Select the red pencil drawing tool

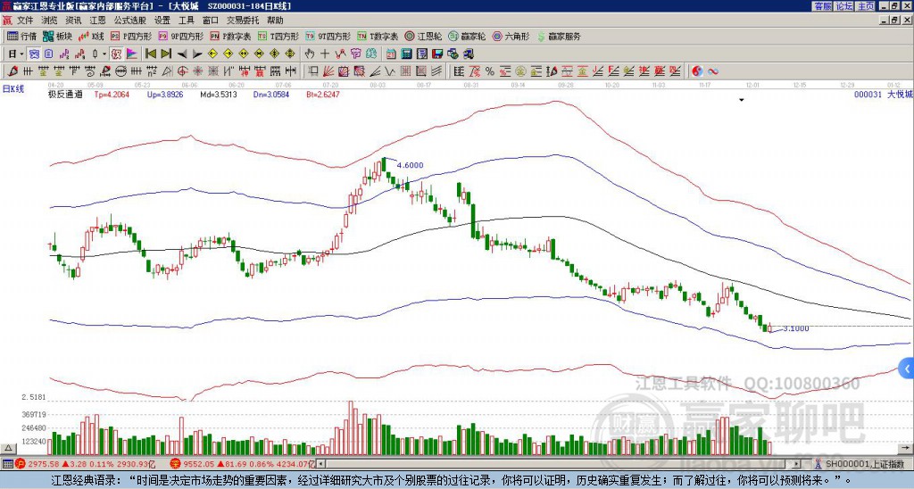click(x=12, y=71)
